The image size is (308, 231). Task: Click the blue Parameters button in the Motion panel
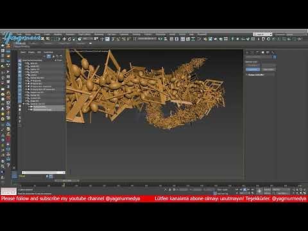(x=253, y=69)
